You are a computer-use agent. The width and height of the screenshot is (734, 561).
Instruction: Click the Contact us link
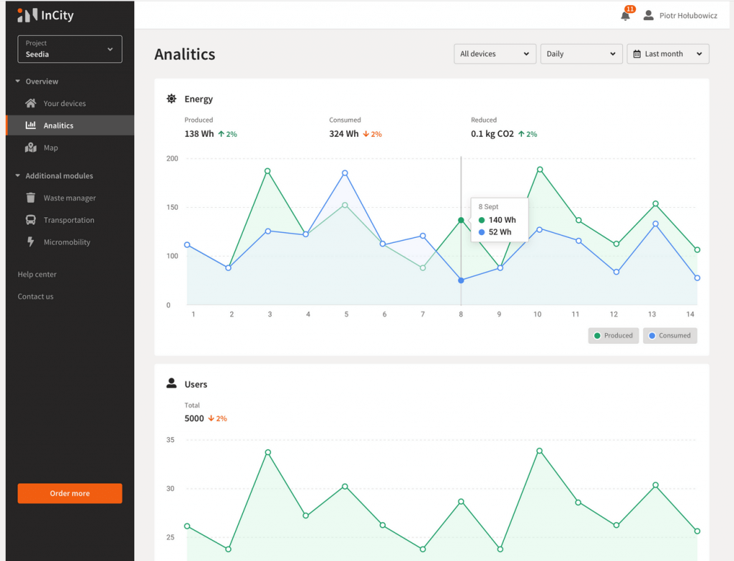click(x=36, y=297)
